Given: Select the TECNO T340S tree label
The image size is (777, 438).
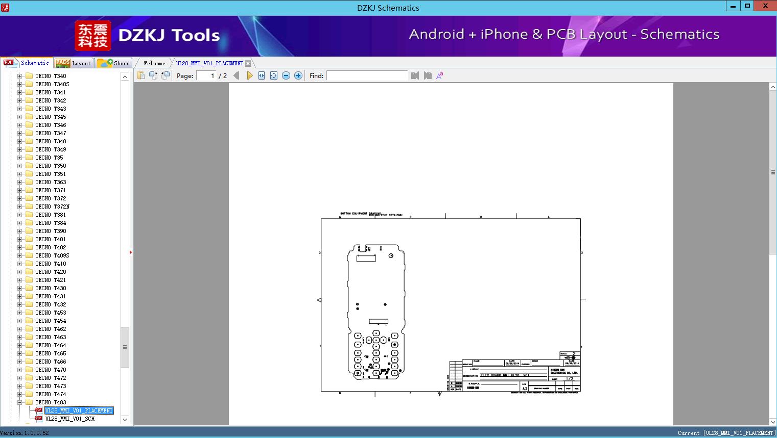Looking at the screenshot, I should click(x=52, y=84).
